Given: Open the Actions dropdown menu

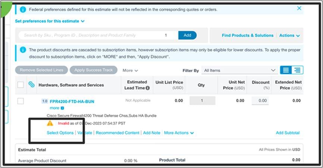Looking at the screenshot, I should coord(289,36).
